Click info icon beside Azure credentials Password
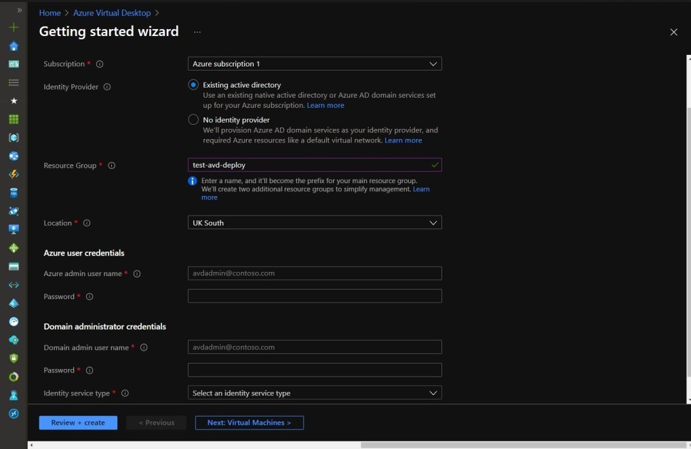 pos(90,296)
